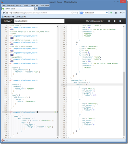Screen dimensions: 128x144
Task: Open new browser tab with plus button
Action: pyautogui.click(x=37, y=9)
